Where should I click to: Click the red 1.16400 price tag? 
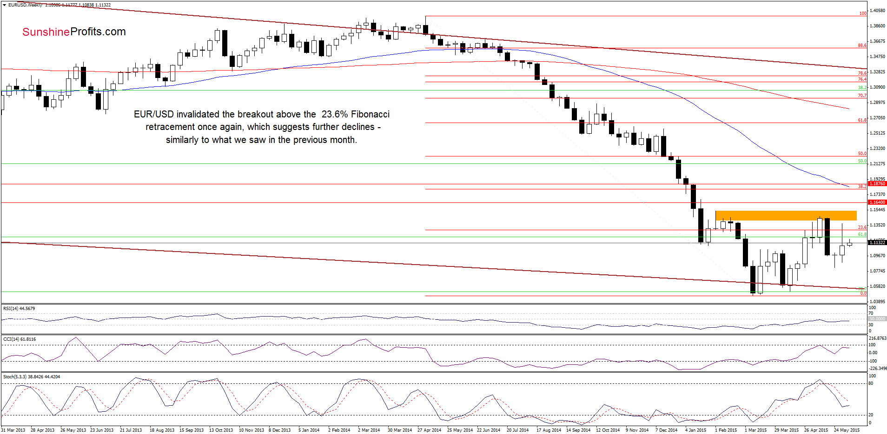click(877, 202)
